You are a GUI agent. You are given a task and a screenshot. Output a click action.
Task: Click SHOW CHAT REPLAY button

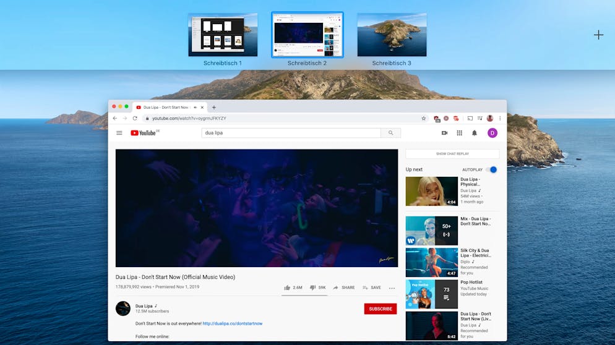point(452,154)
